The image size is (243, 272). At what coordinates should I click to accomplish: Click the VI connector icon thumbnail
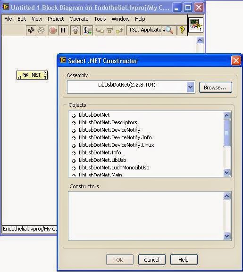pos(196,25)
